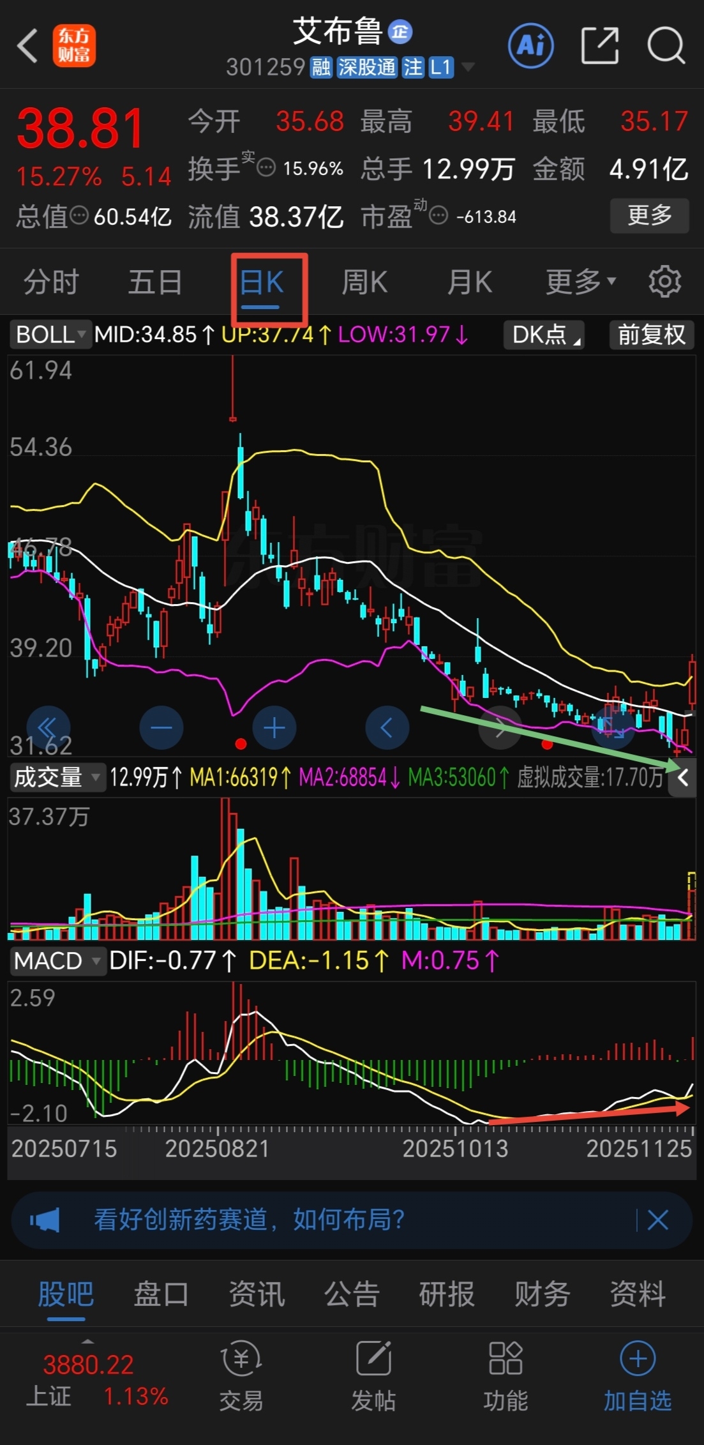704x1445 pixels.
Task: Tap the current price 38.81
Action: [x=80, y=128]
